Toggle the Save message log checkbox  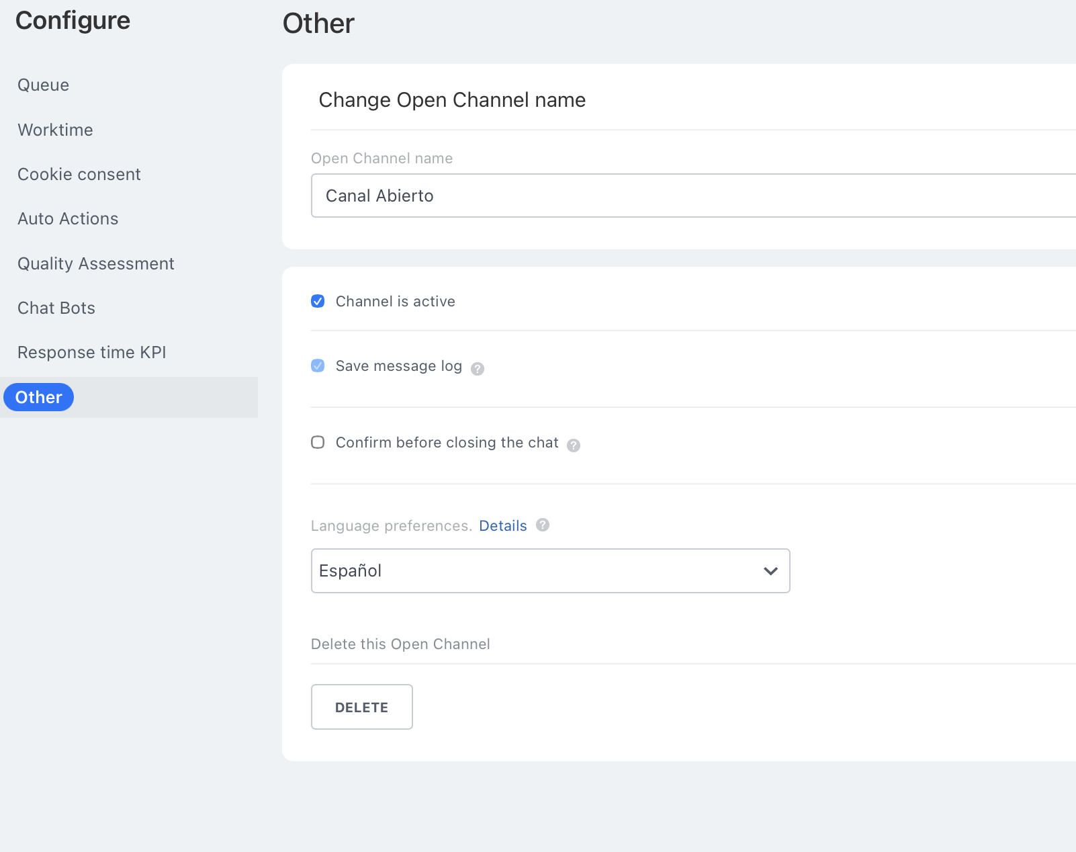point(318,366)
